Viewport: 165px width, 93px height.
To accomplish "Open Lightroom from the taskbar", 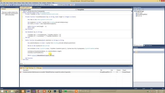I will 55,91.
